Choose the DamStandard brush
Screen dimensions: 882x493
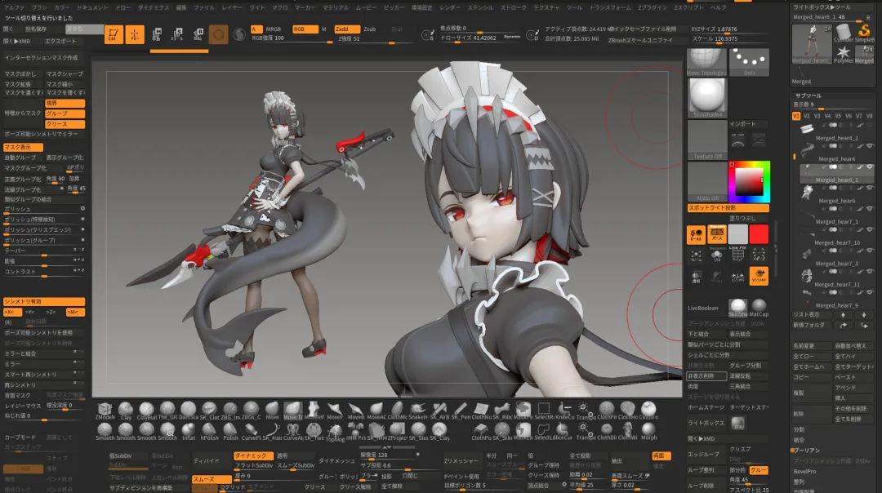pos(189,411)
